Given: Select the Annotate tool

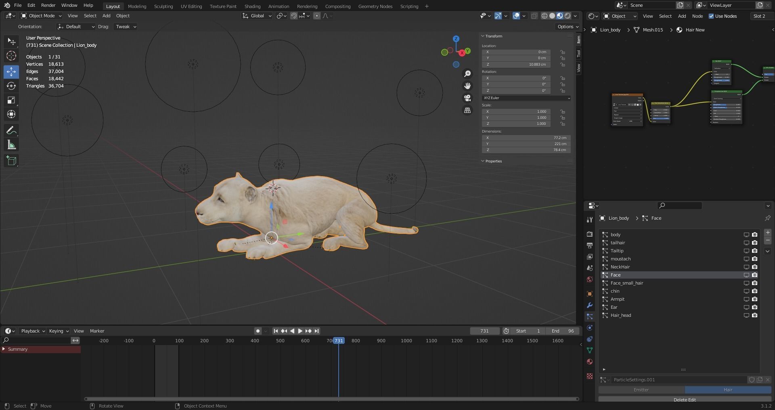Looking at the screenshot, I should click(x=11, y=131).
